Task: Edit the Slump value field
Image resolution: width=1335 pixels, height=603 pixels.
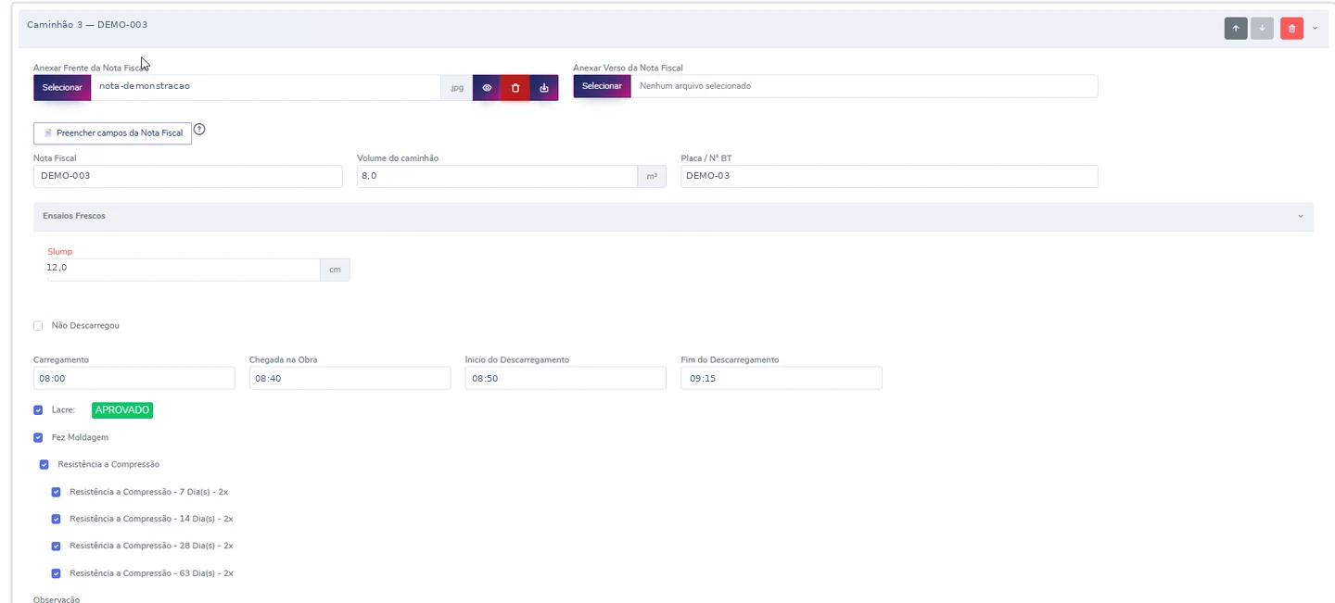Action: [x=184, y=269]
